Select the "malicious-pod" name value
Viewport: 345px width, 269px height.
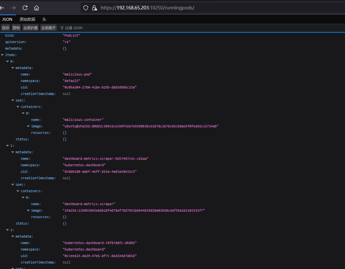(x=77, y=75)
